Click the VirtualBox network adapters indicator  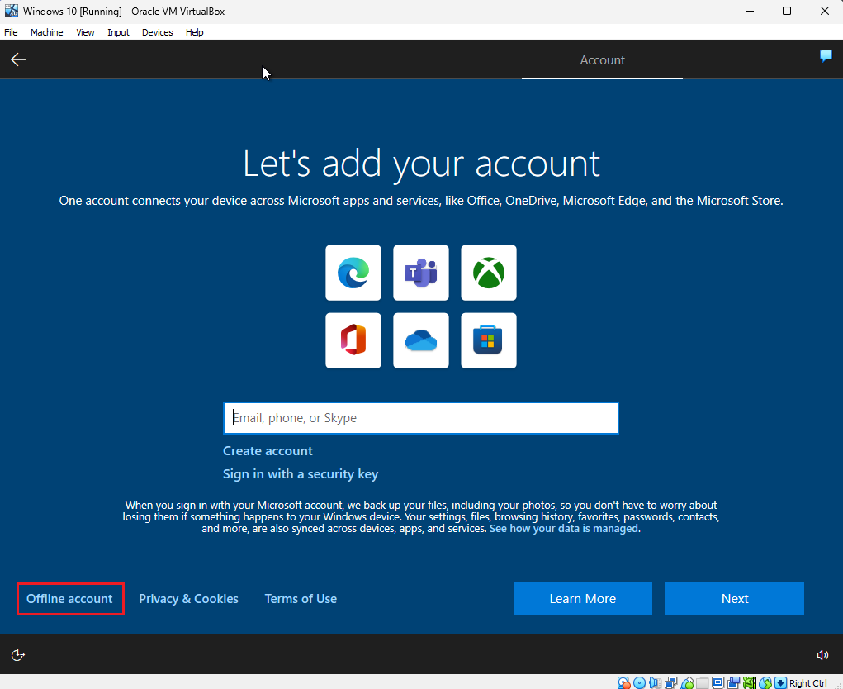click(x=671, y=682)
